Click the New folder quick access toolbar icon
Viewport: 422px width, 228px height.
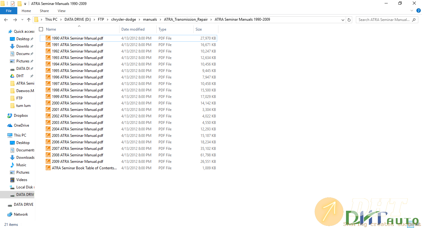(x=19, y=4)
